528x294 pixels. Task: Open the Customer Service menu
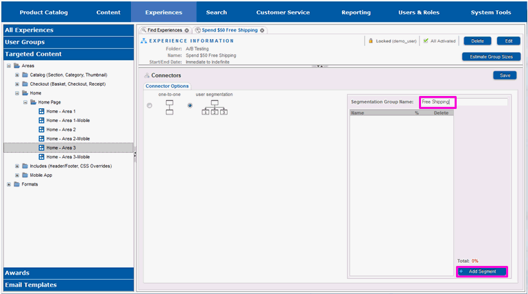pyautogui.click(x=283, y=12)
